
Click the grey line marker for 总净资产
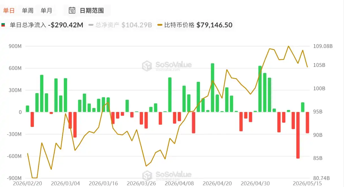pyautogui.click(x=91, y=25)
